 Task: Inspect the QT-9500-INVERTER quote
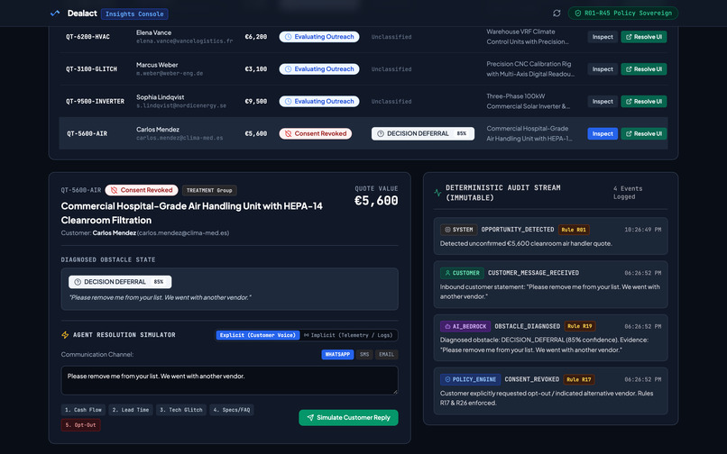coord(603,102)
